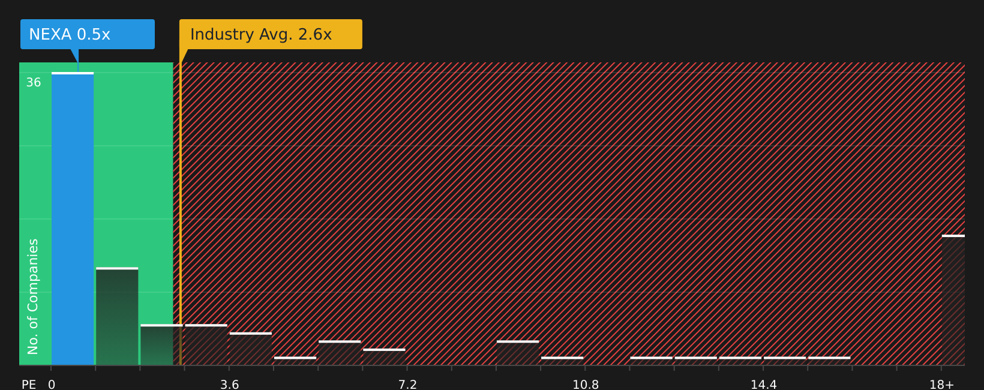Click the PE axis label
Image resolution: width=984 pixels, height=390 pixels.
tap(29, 385)
